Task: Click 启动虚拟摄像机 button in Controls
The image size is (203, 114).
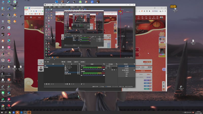Action: 125,70
